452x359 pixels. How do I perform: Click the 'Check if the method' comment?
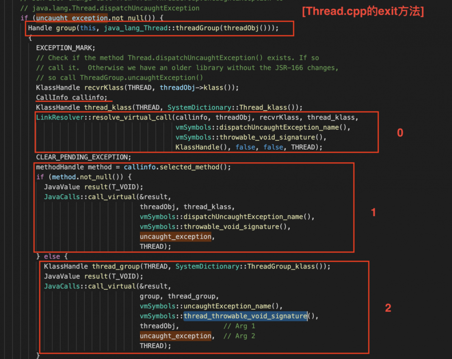click(178, 58)
